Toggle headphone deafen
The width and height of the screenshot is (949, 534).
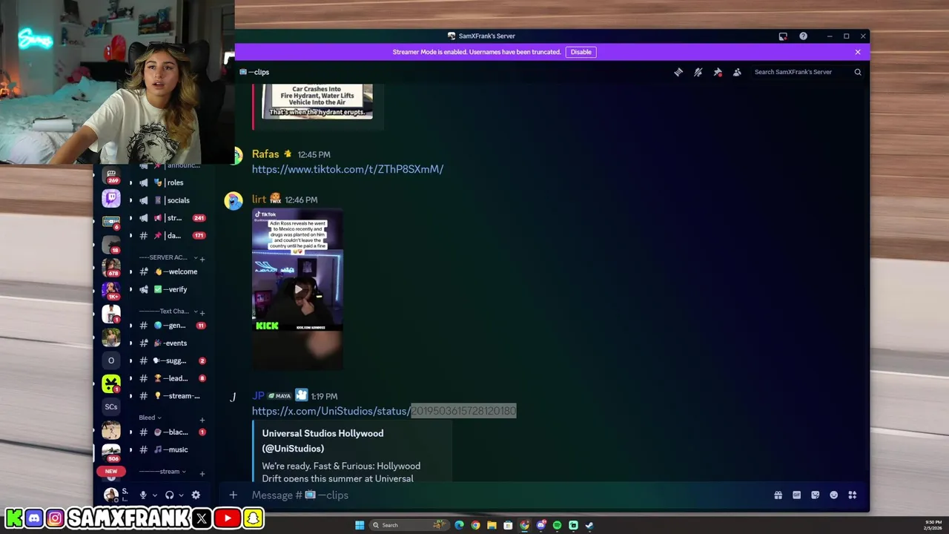coord(169,495)
